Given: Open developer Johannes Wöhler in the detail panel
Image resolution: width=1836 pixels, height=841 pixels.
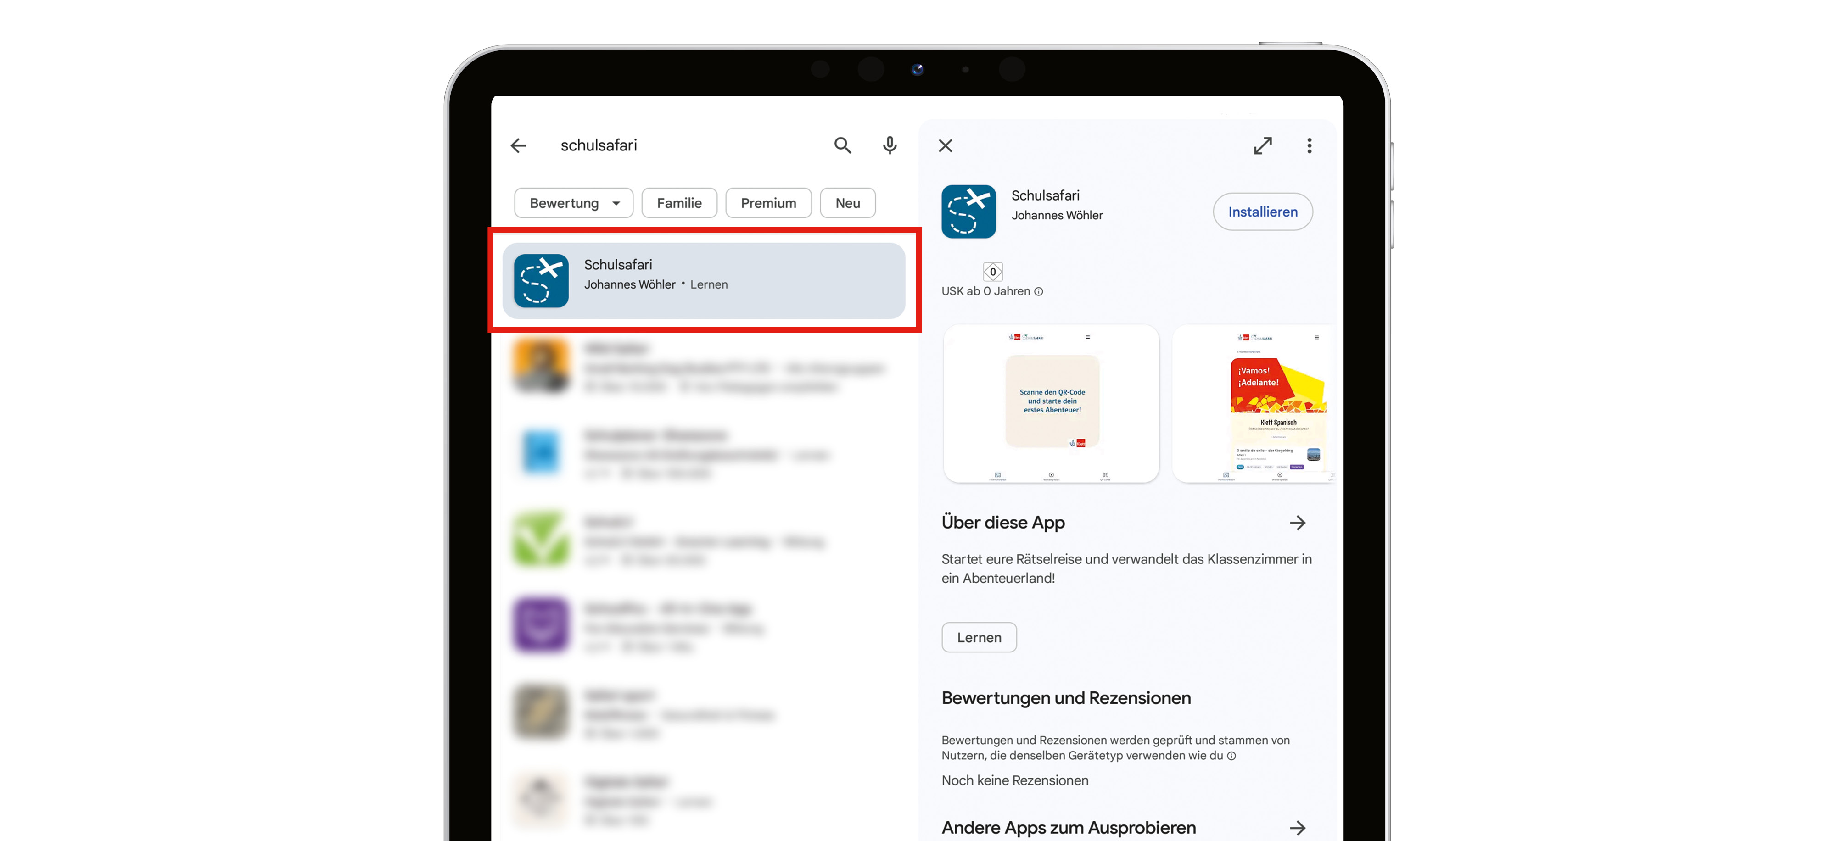Looking at the screenshot, I should [1056, 215].
